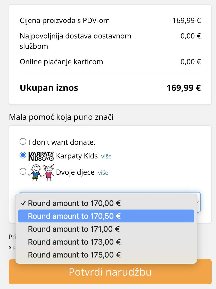Open the više link beside Dvoje djece

coord(103,173)
